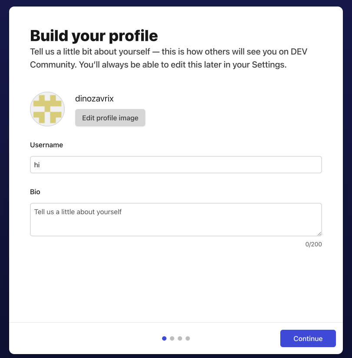Click the 'Build your profile' heading

coord(93,36)
